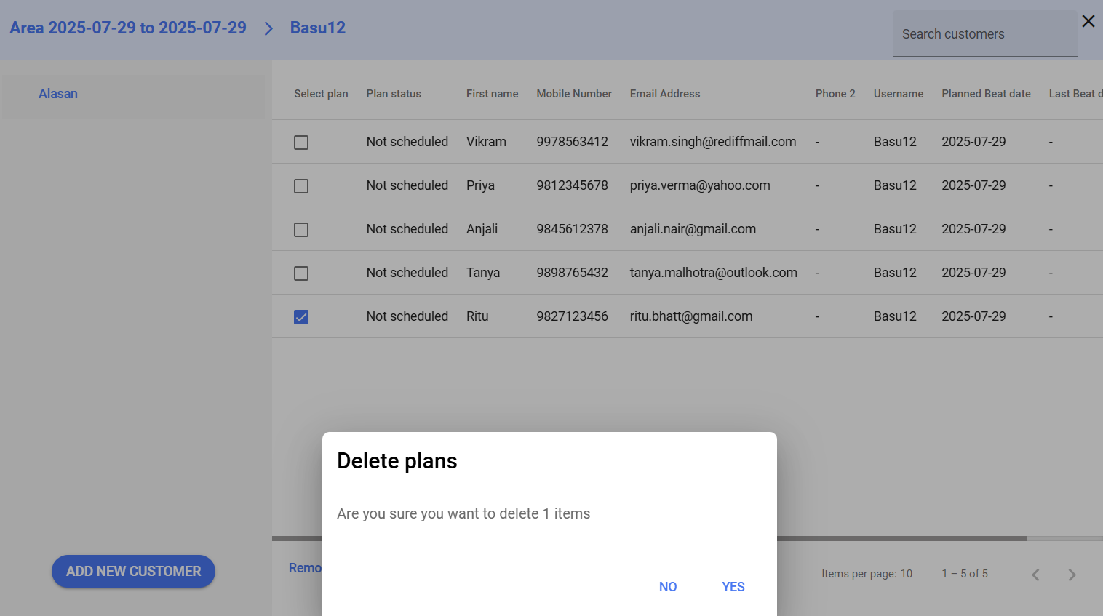Go to previous page arrow

(1035, 575)
